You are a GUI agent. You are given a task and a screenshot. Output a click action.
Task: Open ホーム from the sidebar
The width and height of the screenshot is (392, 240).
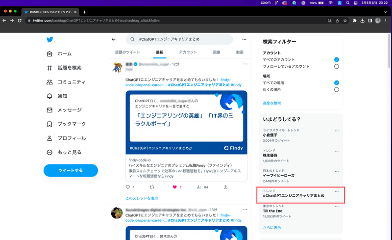59,54
